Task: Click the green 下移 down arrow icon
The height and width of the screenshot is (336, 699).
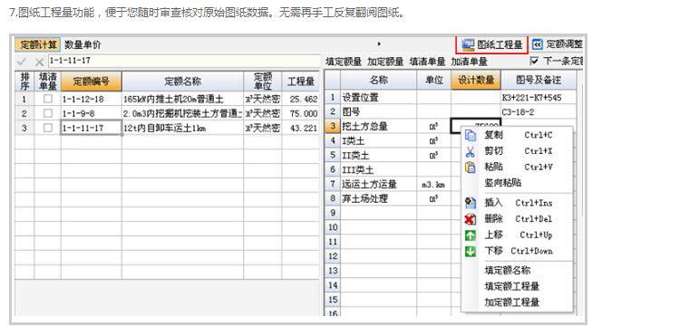Action: point(471,251)
